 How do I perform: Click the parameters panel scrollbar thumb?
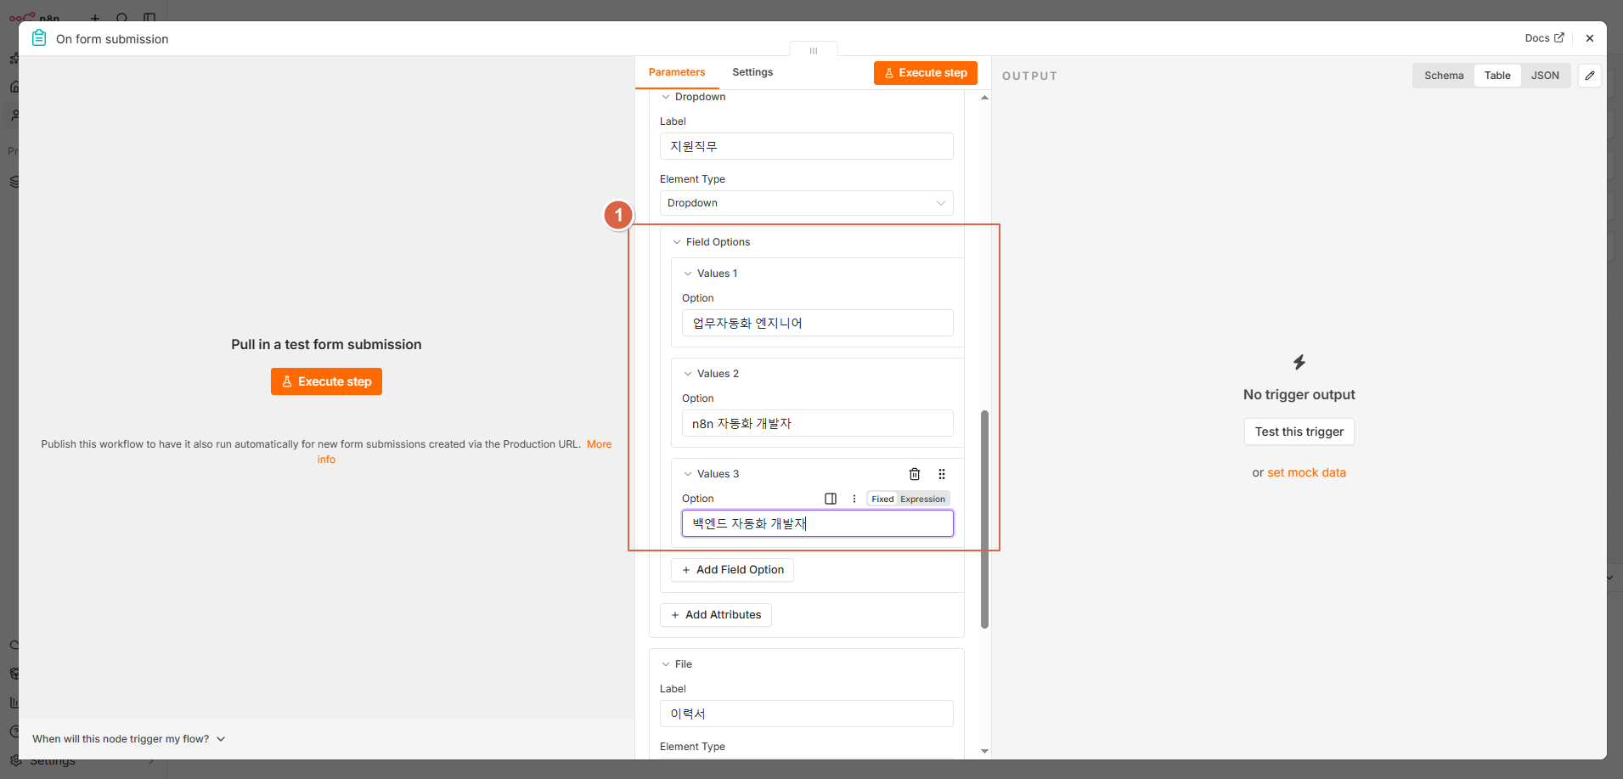point(984,519)
